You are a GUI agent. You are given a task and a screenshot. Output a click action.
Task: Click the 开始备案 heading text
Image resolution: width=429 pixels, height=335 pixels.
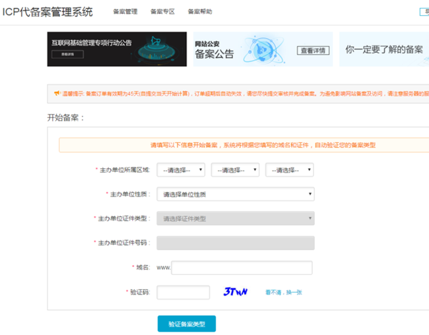click(65, 117)
